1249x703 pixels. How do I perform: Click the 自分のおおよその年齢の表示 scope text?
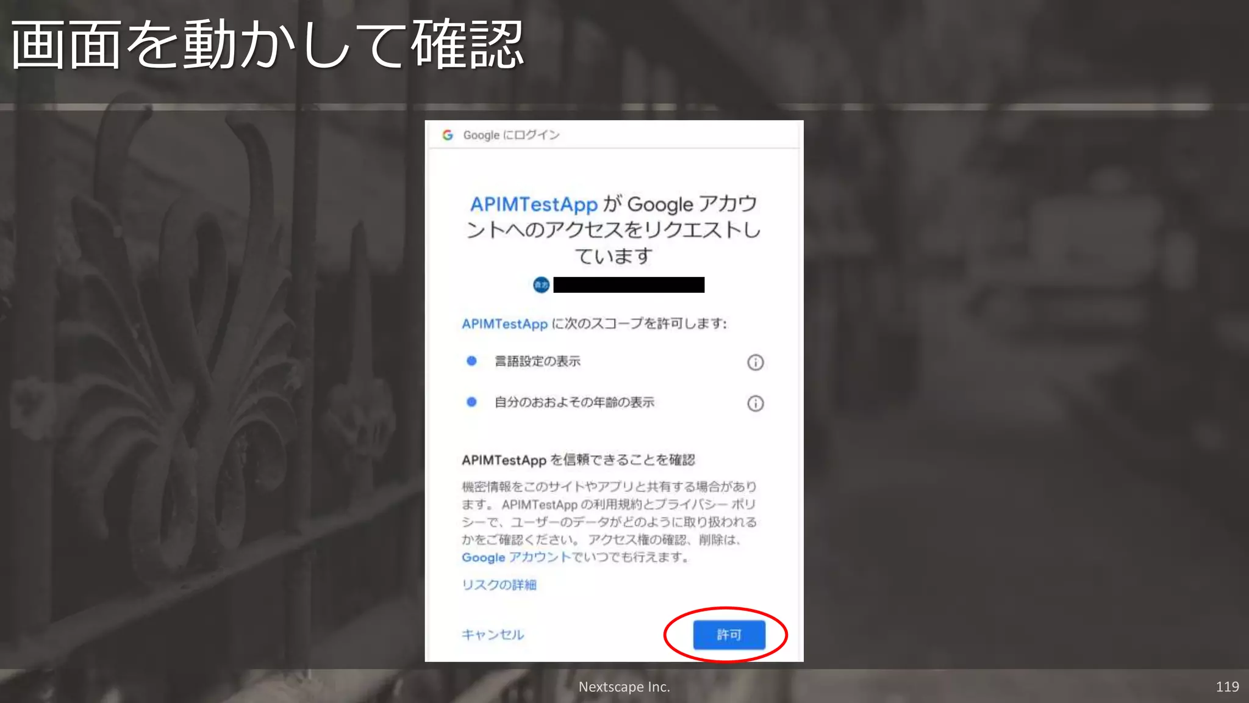[x=574, y=402]
